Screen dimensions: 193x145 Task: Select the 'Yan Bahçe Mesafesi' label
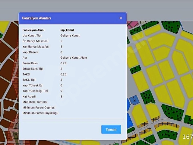coord(36,47)
